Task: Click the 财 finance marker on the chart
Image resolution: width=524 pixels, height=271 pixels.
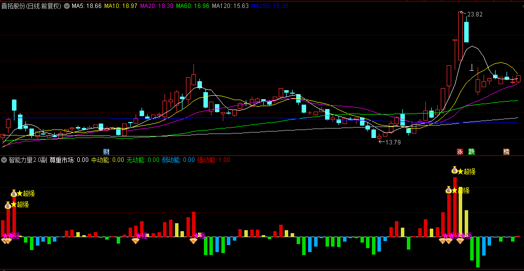Action: click(107, 152)
